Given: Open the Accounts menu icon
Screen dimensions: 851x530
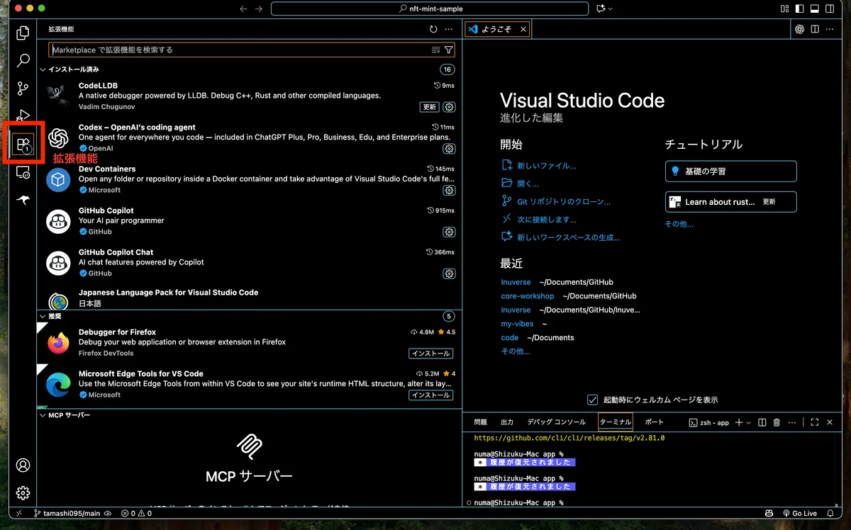Looking at the screenshot, I should [x=23, y=466].
